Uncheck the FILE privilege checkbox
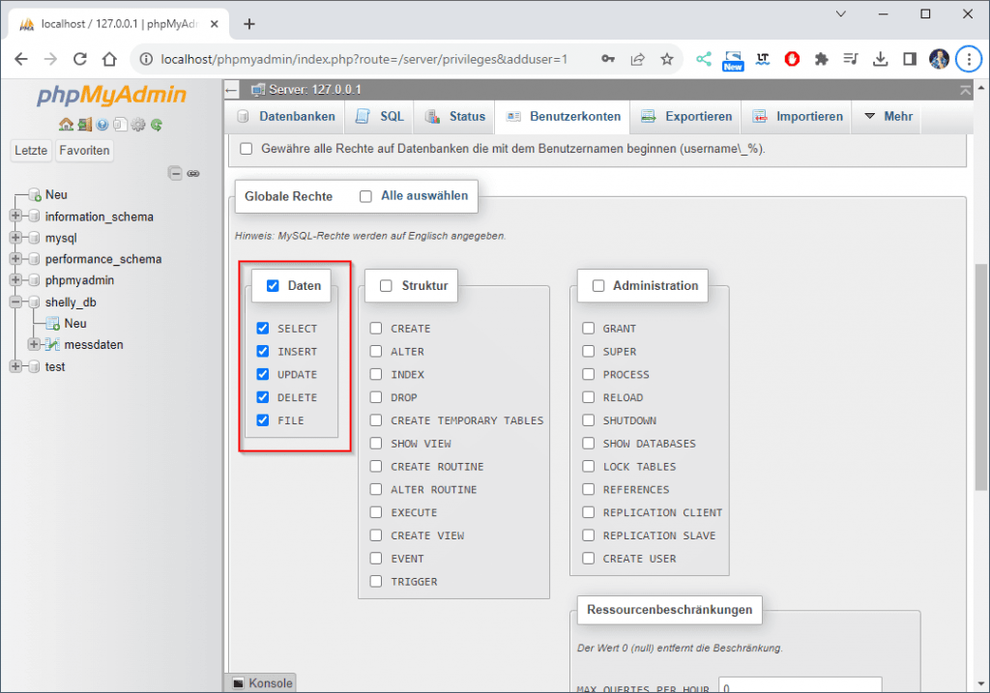Screen dimensions: 990x693 (262, 420)
